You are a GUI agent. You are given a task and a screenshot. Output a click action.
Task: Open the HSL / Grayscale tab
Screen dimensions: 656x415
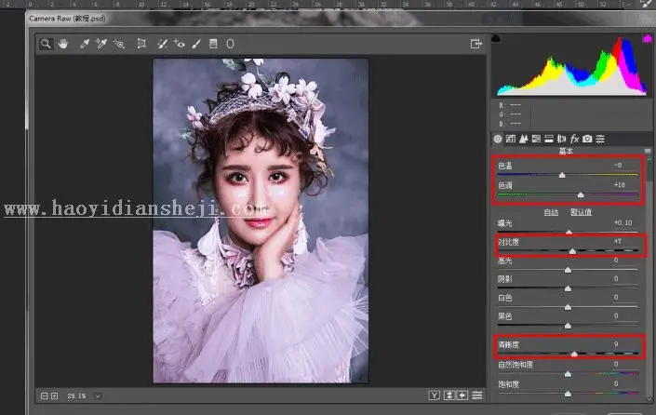coord(536,139)
